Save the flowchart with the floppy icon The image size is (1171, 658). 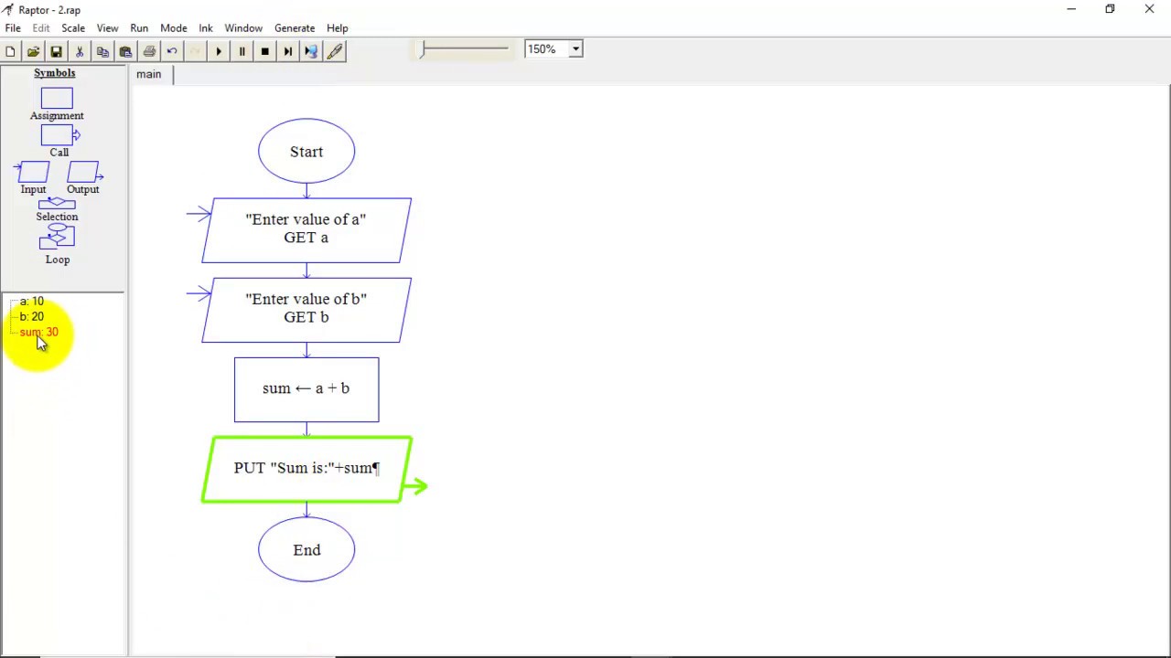coord(56,51)
